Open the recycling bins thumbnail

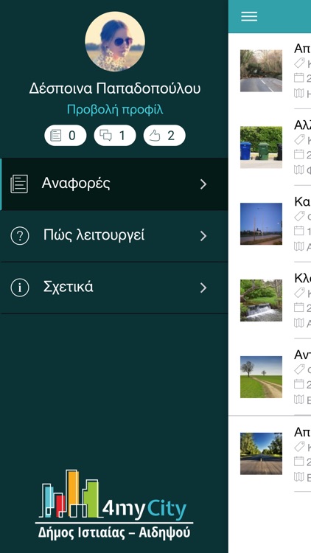[262, 147]
